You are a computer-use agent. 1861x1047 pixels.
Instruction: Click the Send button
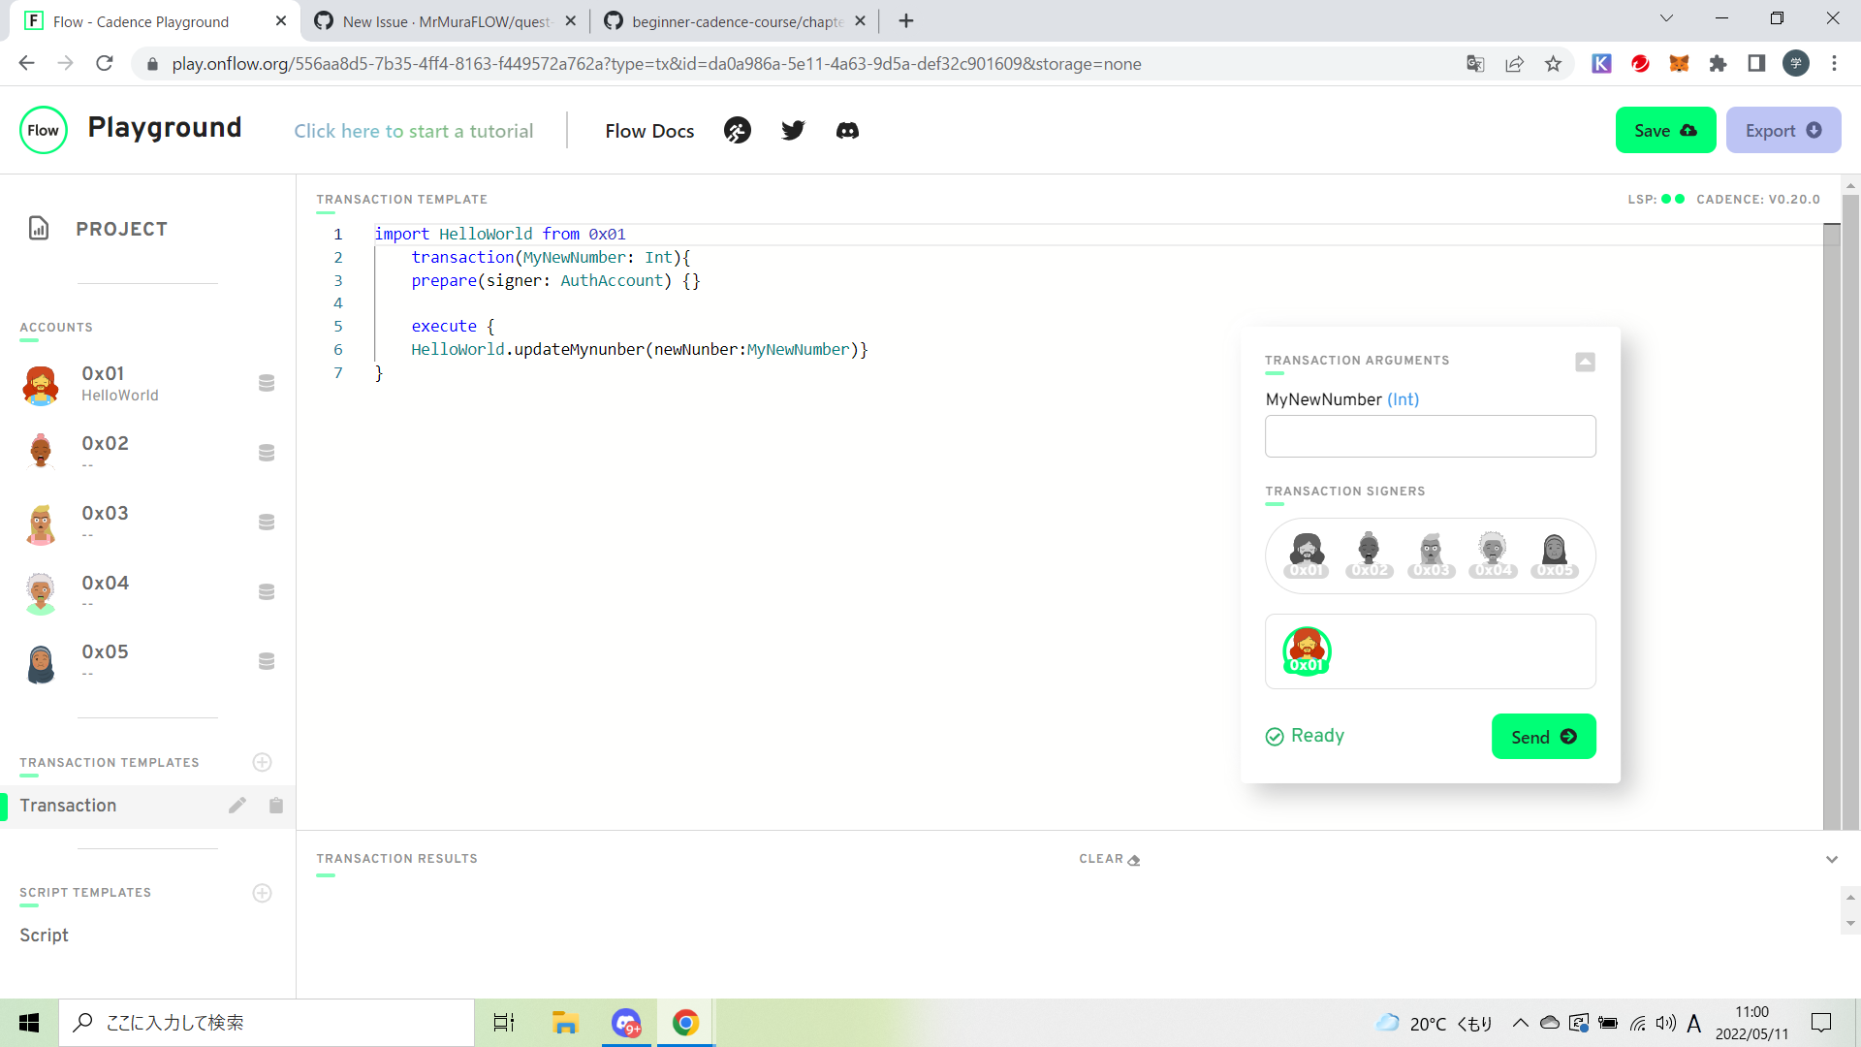click(1543, 737)
